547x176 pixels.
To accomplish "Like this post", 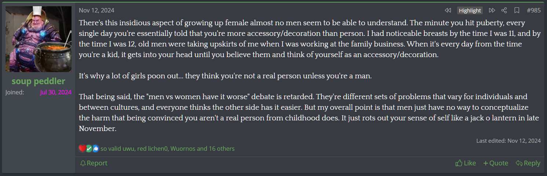I will (x=466, y=163).
